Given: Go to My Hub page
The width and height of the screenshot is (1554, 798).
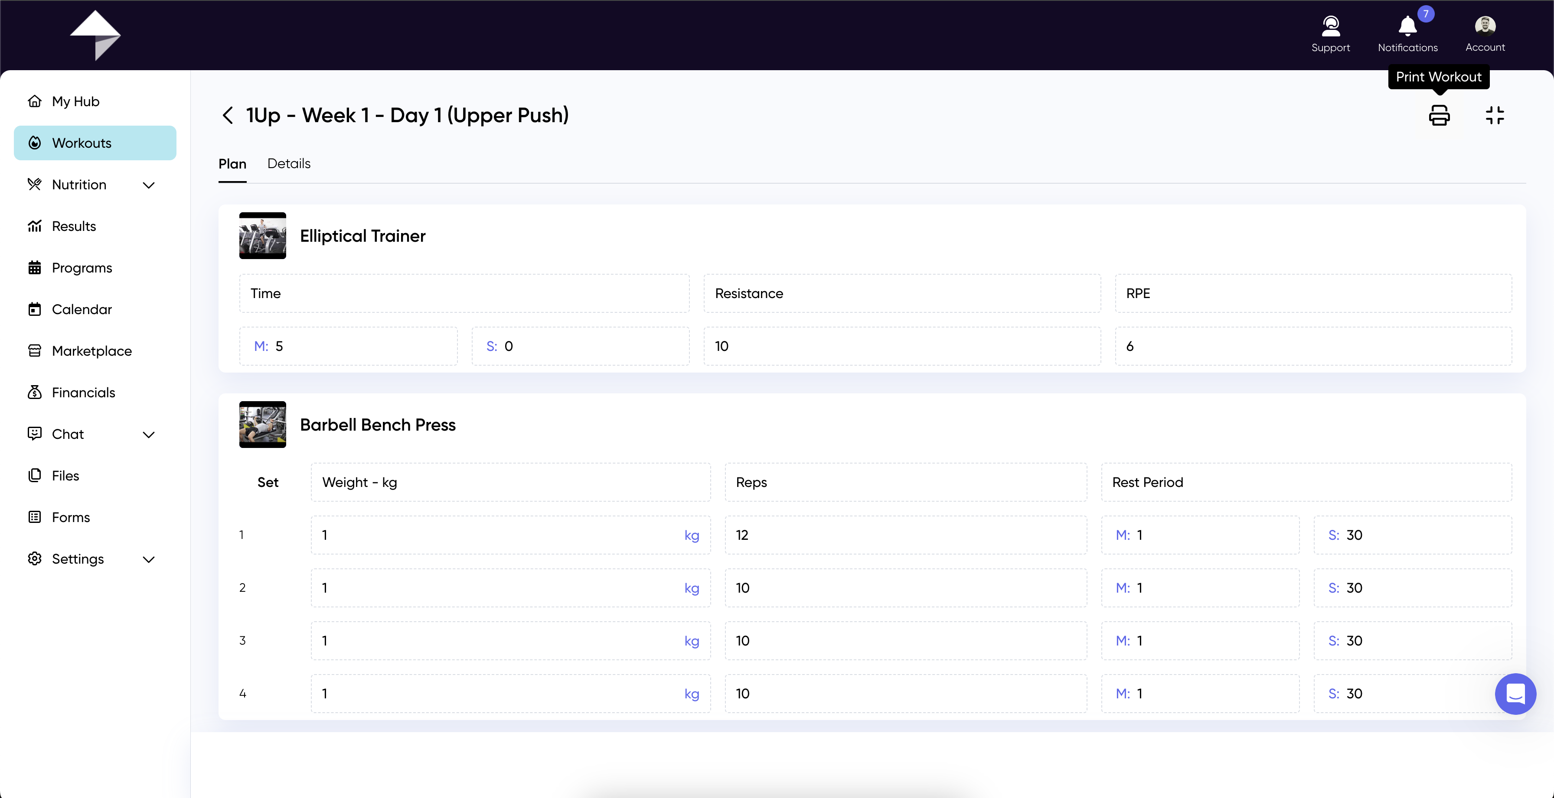Looking at the screenshot, I should pos(75,101).
